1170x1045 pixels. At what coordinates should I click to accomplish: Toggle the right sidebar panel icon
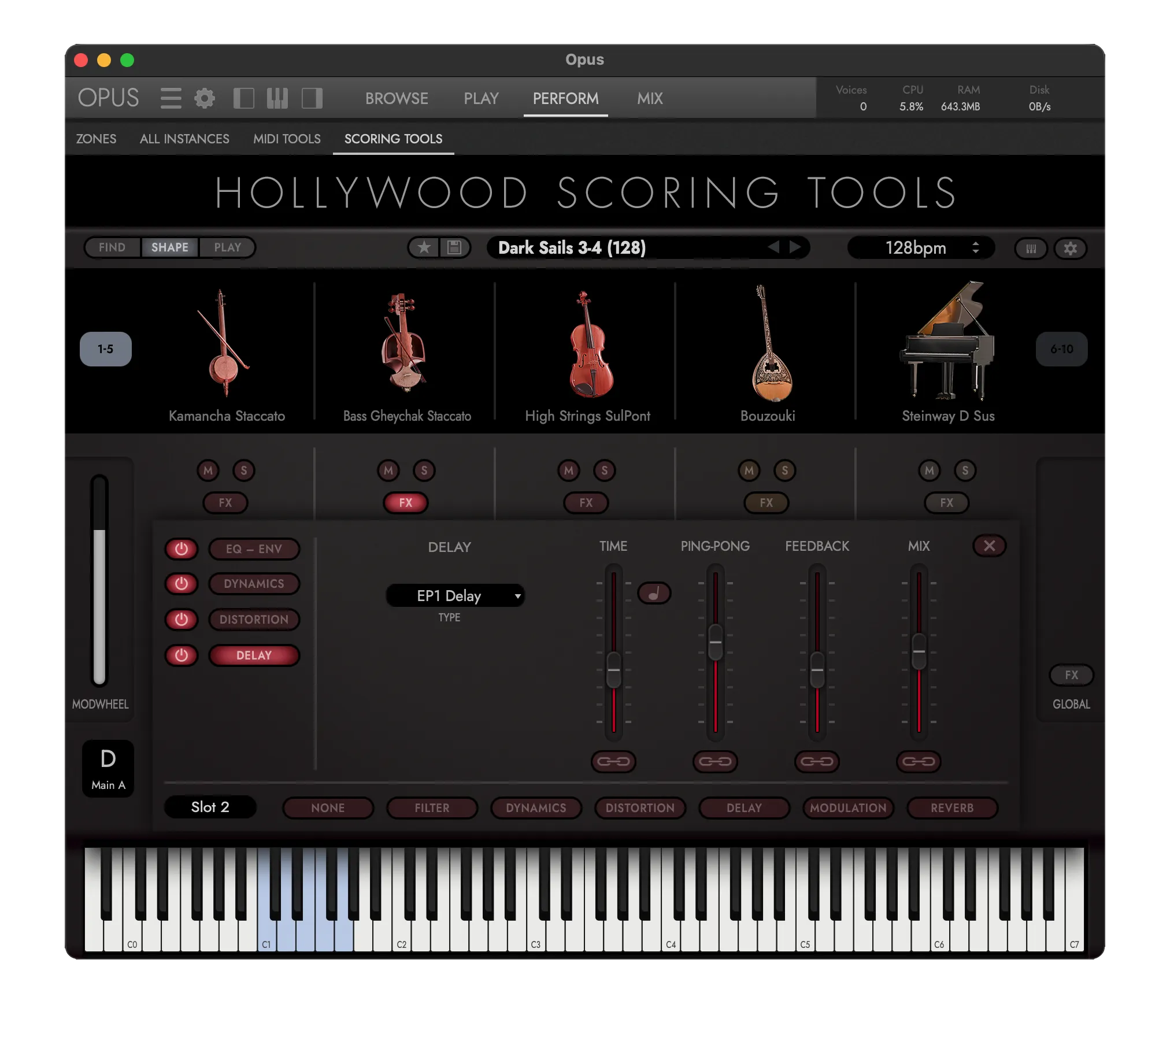(x=312, y=98)
